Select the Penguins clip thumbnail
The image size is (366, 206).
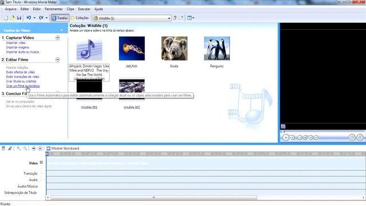tap(217, 48)
